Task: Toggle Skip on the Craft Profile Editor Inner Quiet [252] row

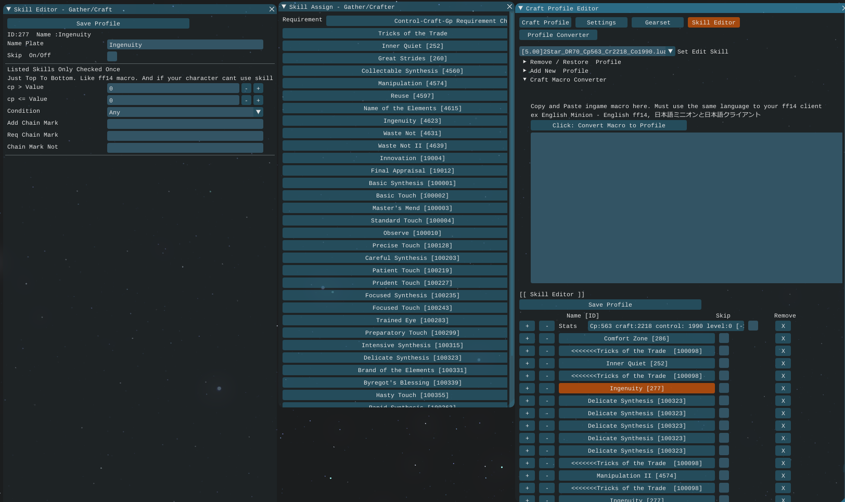Action: tap(724, 363)
